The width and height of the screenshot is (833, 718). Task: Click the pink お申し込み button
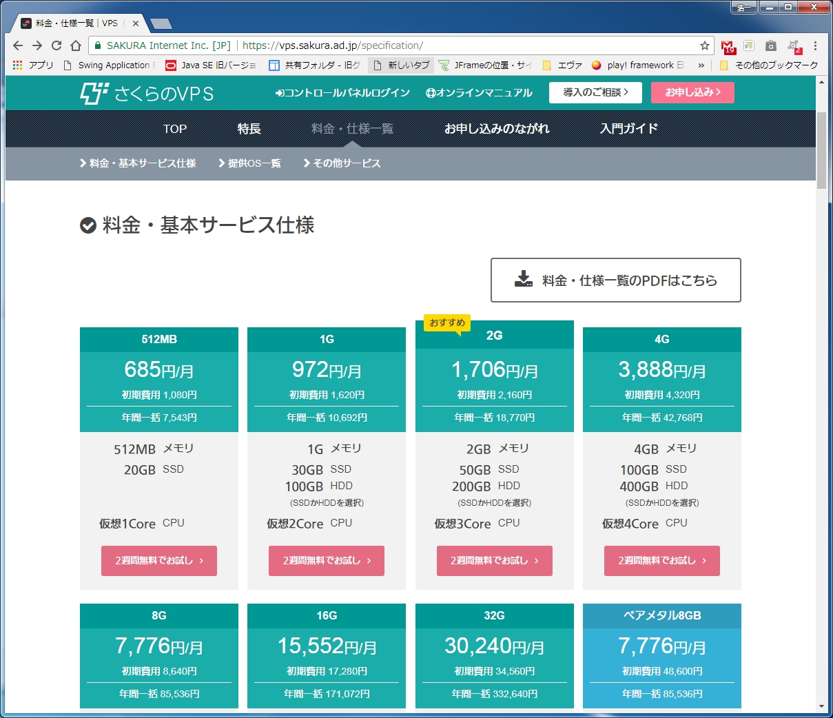pyautogui.click(x=692, y=92)
